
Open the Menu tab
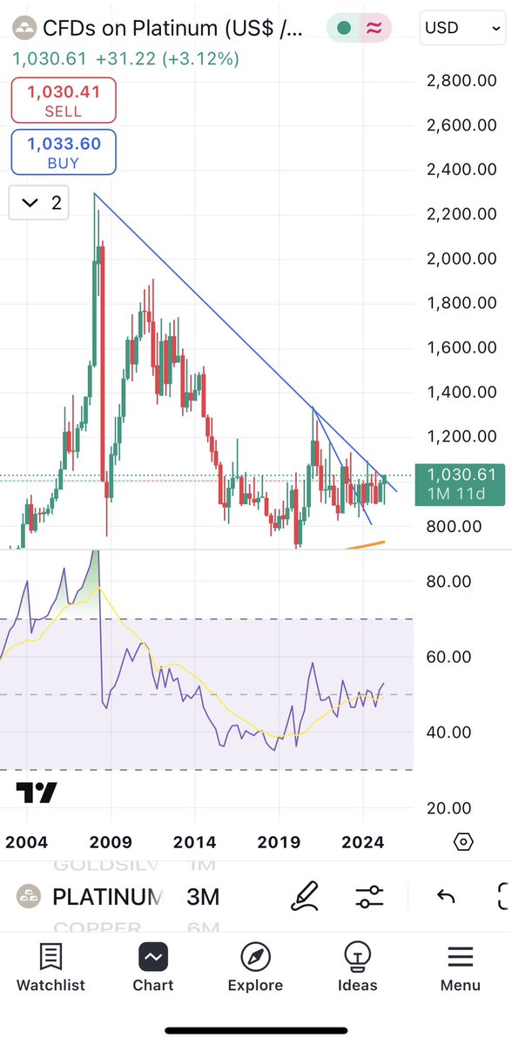pyautogui.click(x=461, y=967)
